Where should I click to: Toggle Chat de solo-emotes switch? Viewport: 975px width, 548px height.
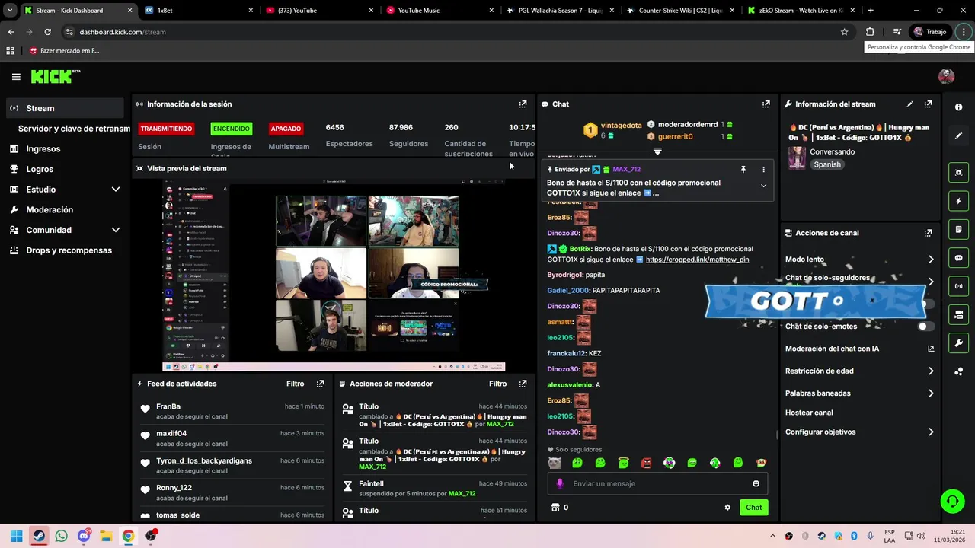925,327
